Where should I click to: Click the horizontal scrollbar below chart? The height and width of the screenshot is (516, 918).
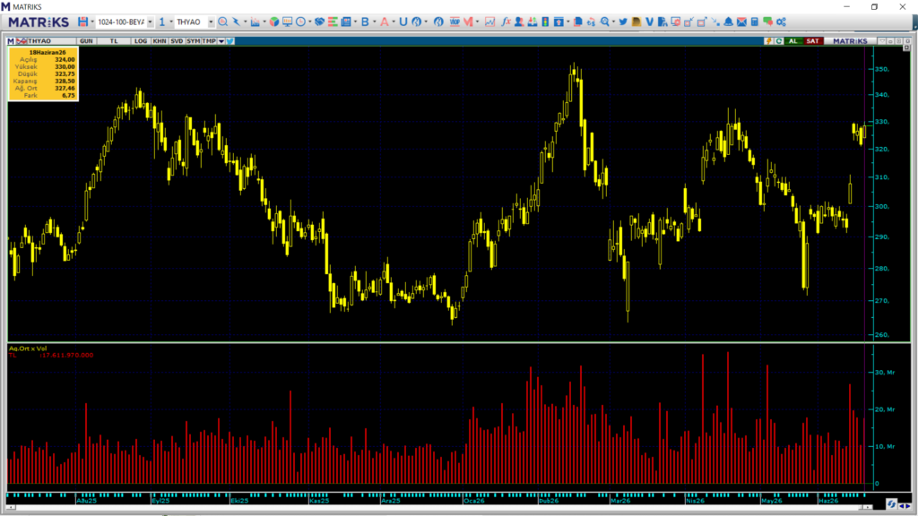pyautogui.click(x=439, y=507)
